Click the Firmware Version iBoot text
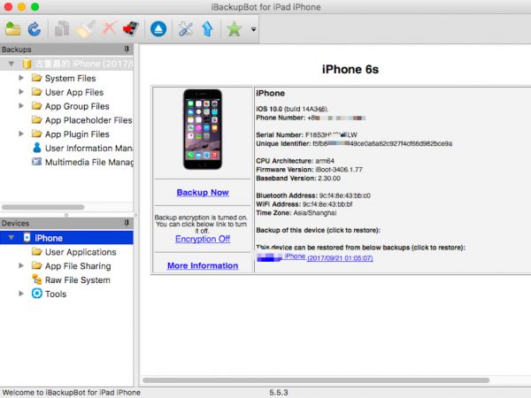The image size is (531, 398). coord(309,170)
